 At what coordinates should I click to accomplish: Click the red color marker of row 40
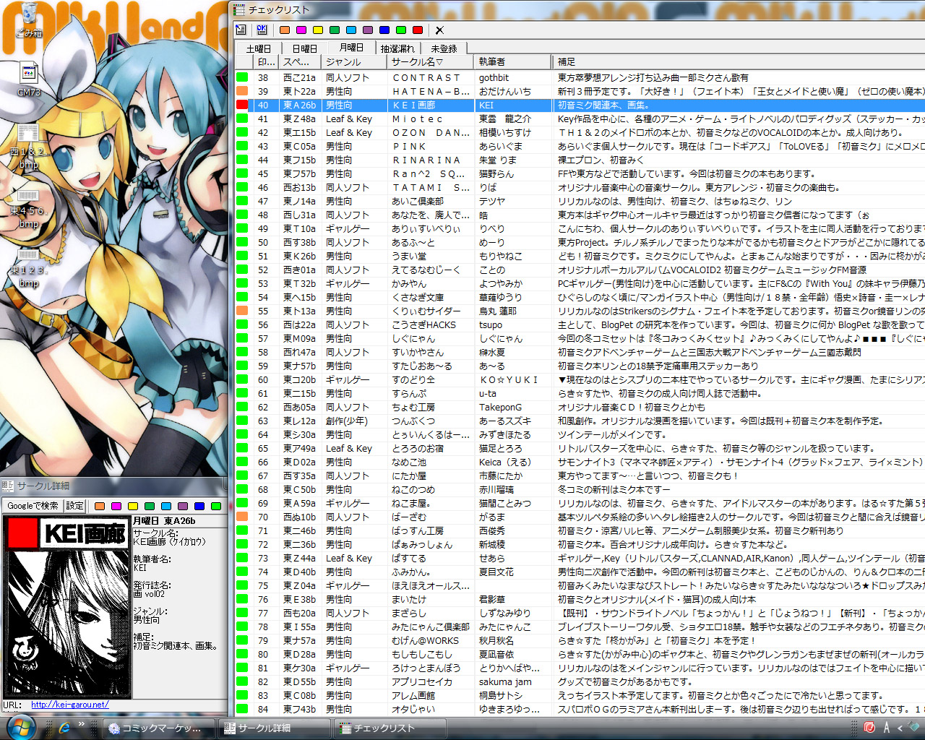click(242, 105)
